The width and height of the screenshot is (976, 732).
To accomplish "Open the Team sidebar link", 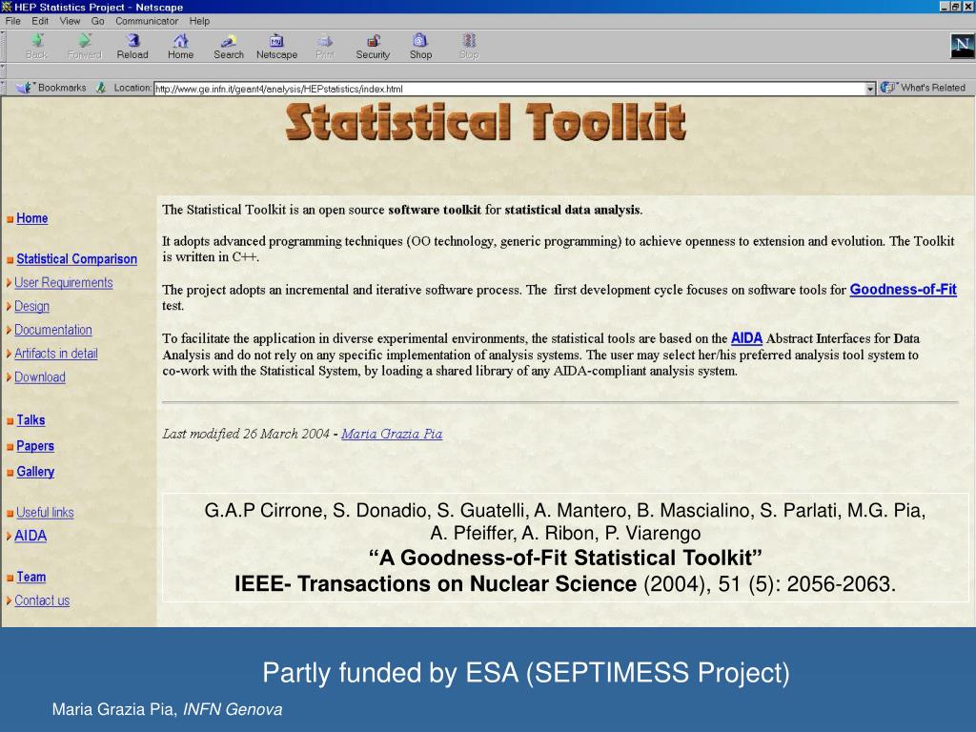I will (x=31, y=577).
